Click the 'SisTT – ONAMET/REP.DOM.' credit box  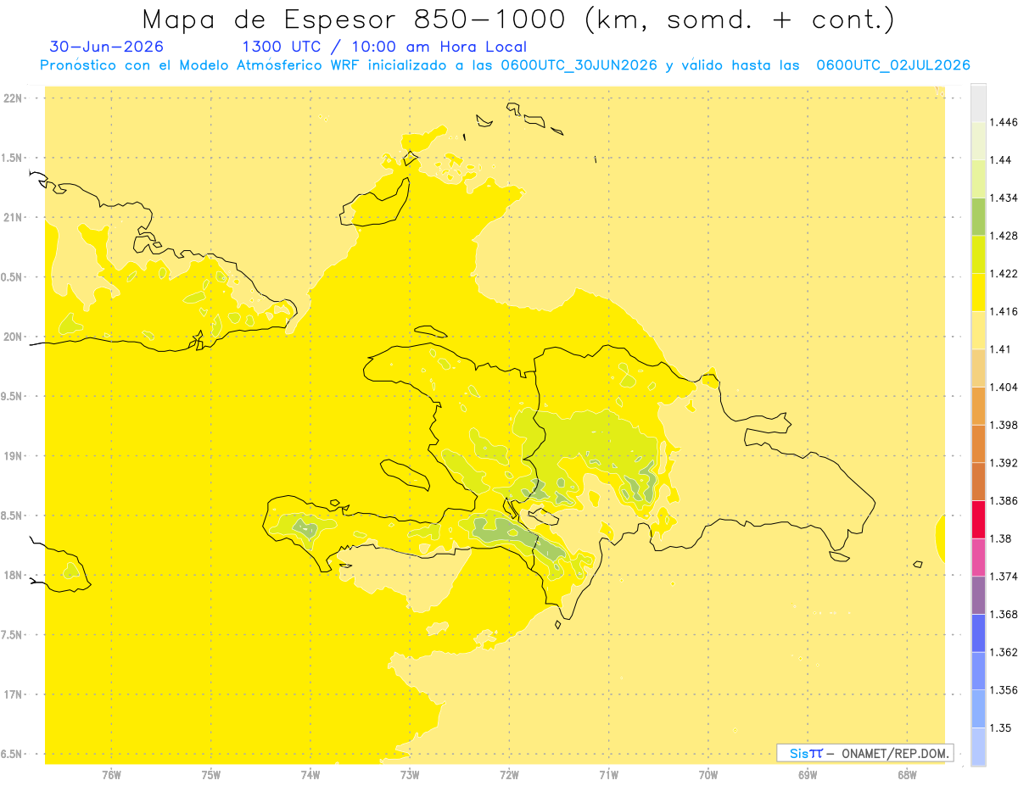point(864,753)
